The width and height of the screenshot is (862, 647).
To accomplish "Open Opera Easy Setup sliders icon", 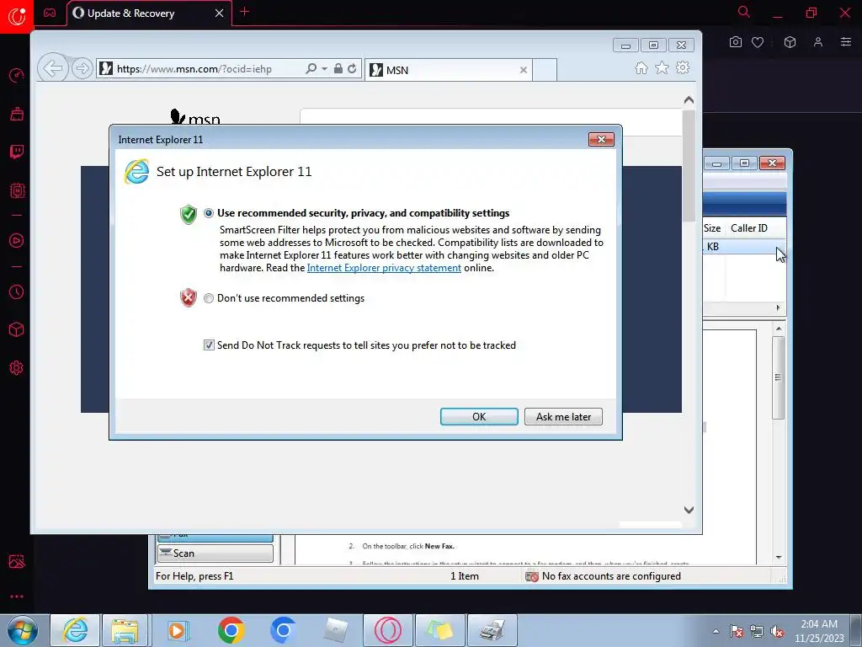I will [846, 42].
